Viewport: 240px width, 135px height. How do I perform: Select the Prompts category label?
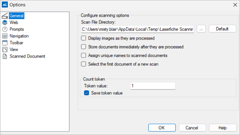coord(17,29)
